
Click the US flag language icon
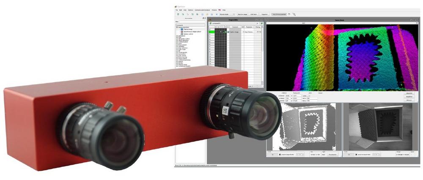[x=219, y=11]
